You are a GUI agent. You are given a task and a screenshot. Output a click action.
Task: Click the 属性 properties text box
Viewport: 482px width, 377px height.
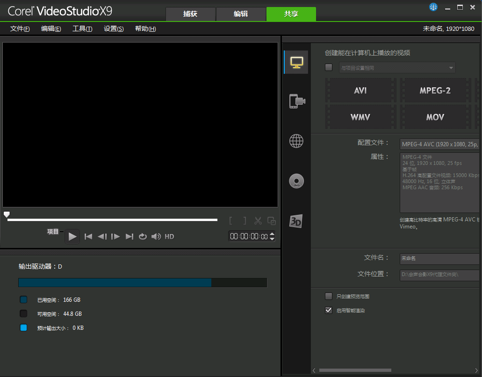[x=439, y=183]
